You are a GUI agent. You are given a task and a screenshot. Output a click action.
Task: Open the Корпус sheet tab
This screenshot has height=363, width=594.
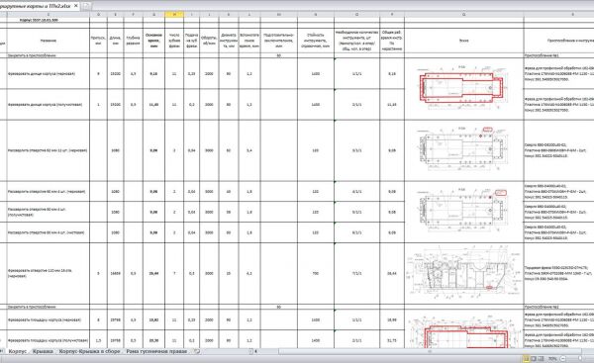pyautogui.click(x=18, y=352)
